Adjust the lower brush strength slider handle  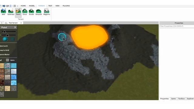(x=7, y=35)
